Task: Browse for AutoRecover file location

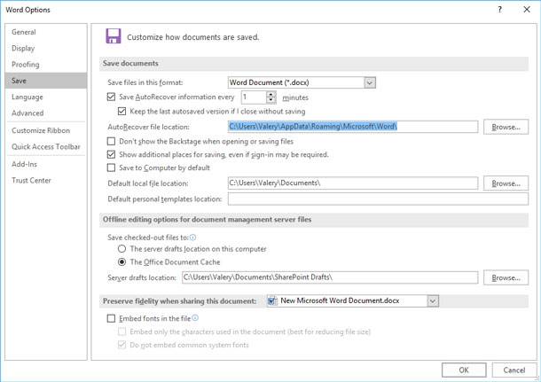Action: (x=506, y=127)
